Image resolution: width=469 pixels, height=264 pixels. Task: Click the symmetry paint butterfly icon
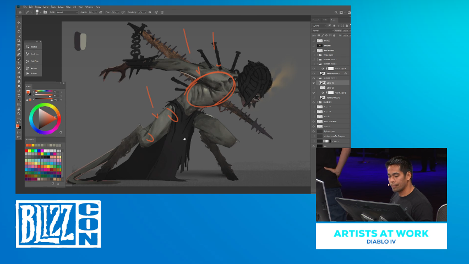click(162, 12)
